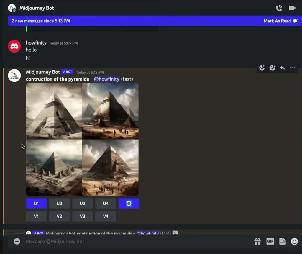This screenshot has height=254, width=302.
Task: Open the GIF picker
Action: [270, 242]
